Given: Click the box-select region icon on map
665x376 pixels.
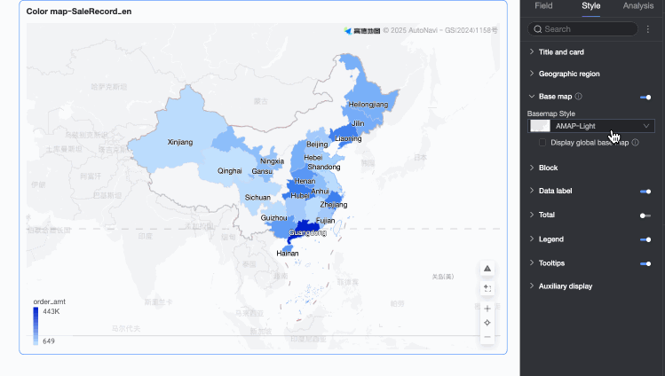Looking at the screenshot, I should pyautogui.click(x=487, y=289).
